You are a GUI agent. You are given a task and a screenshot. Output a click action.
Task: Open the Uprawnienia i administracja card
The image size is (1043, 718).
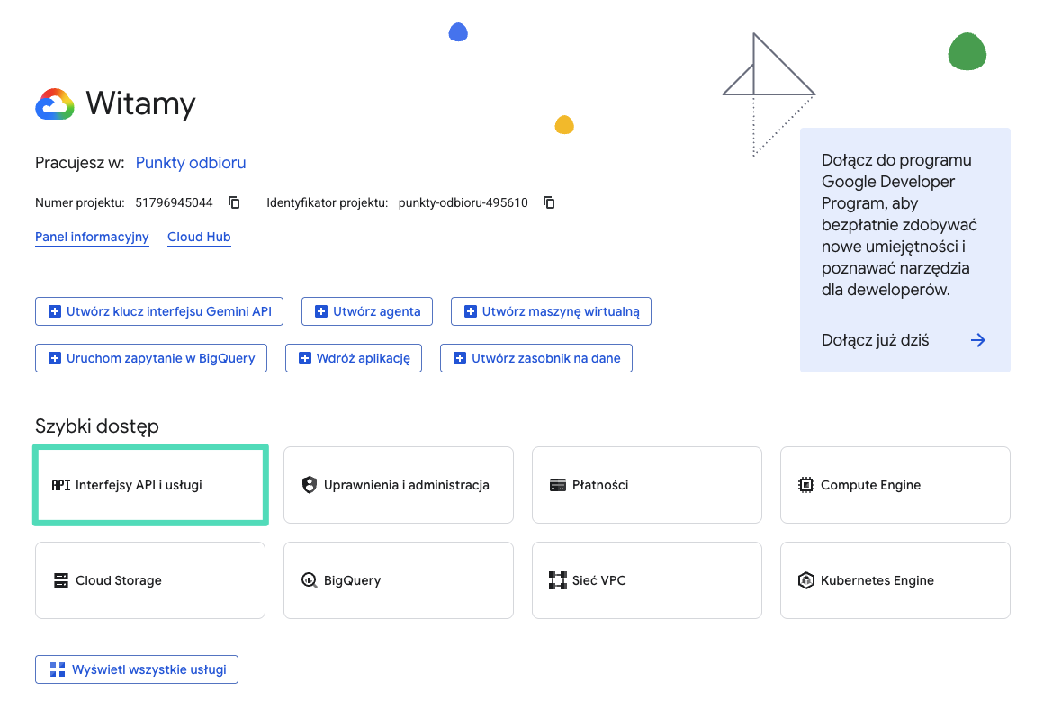pos(399,485)
